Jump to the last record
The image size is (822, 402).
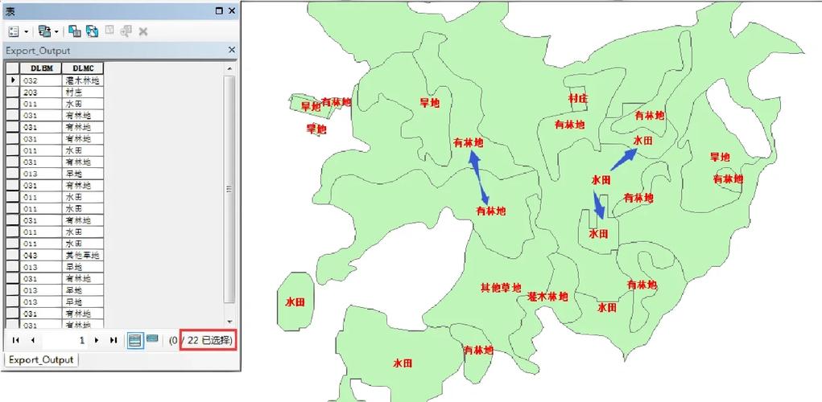(114, 340)
